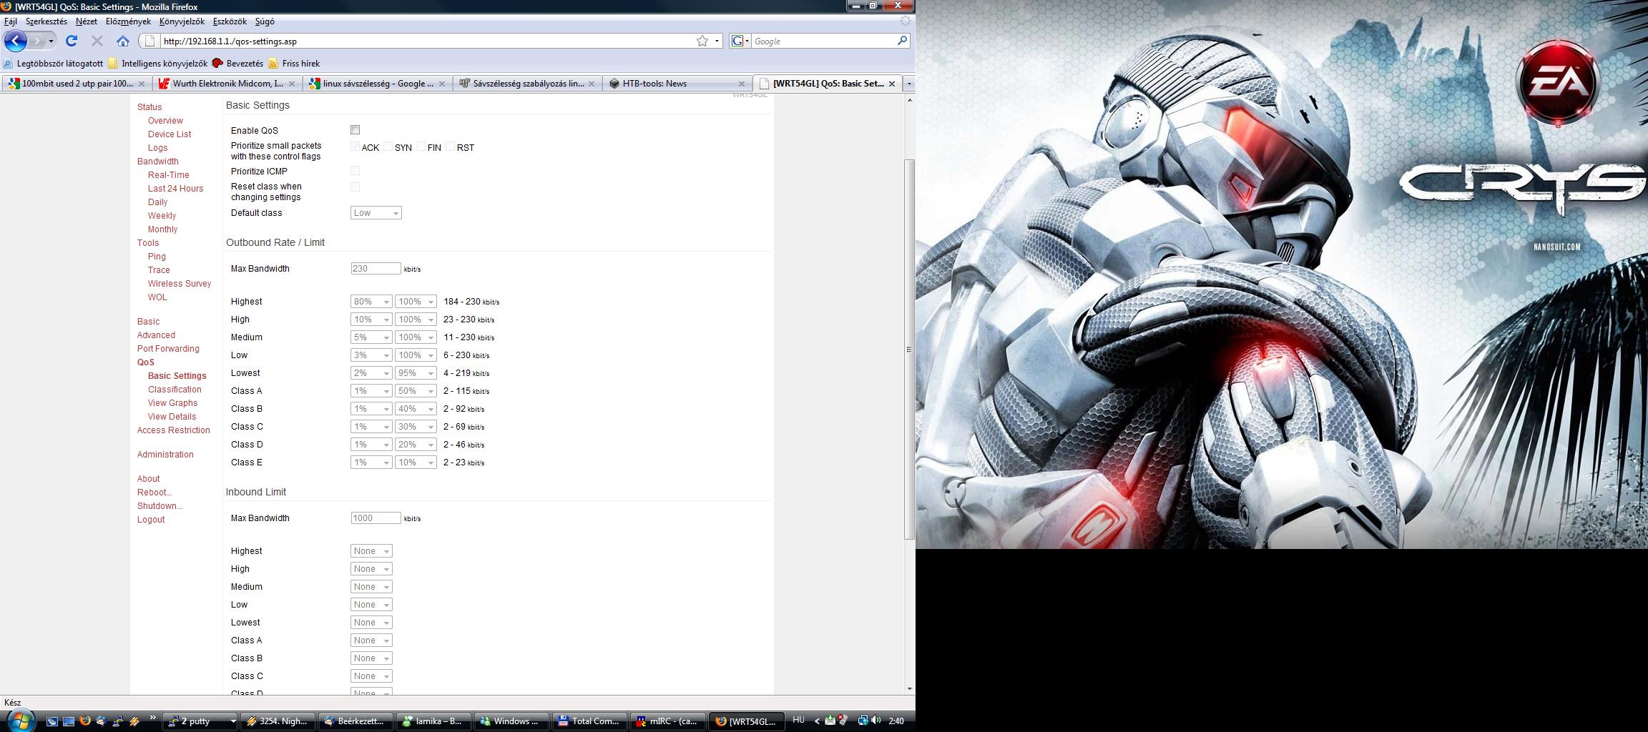Close the HTB-tools: News tab

coord(742,84)
